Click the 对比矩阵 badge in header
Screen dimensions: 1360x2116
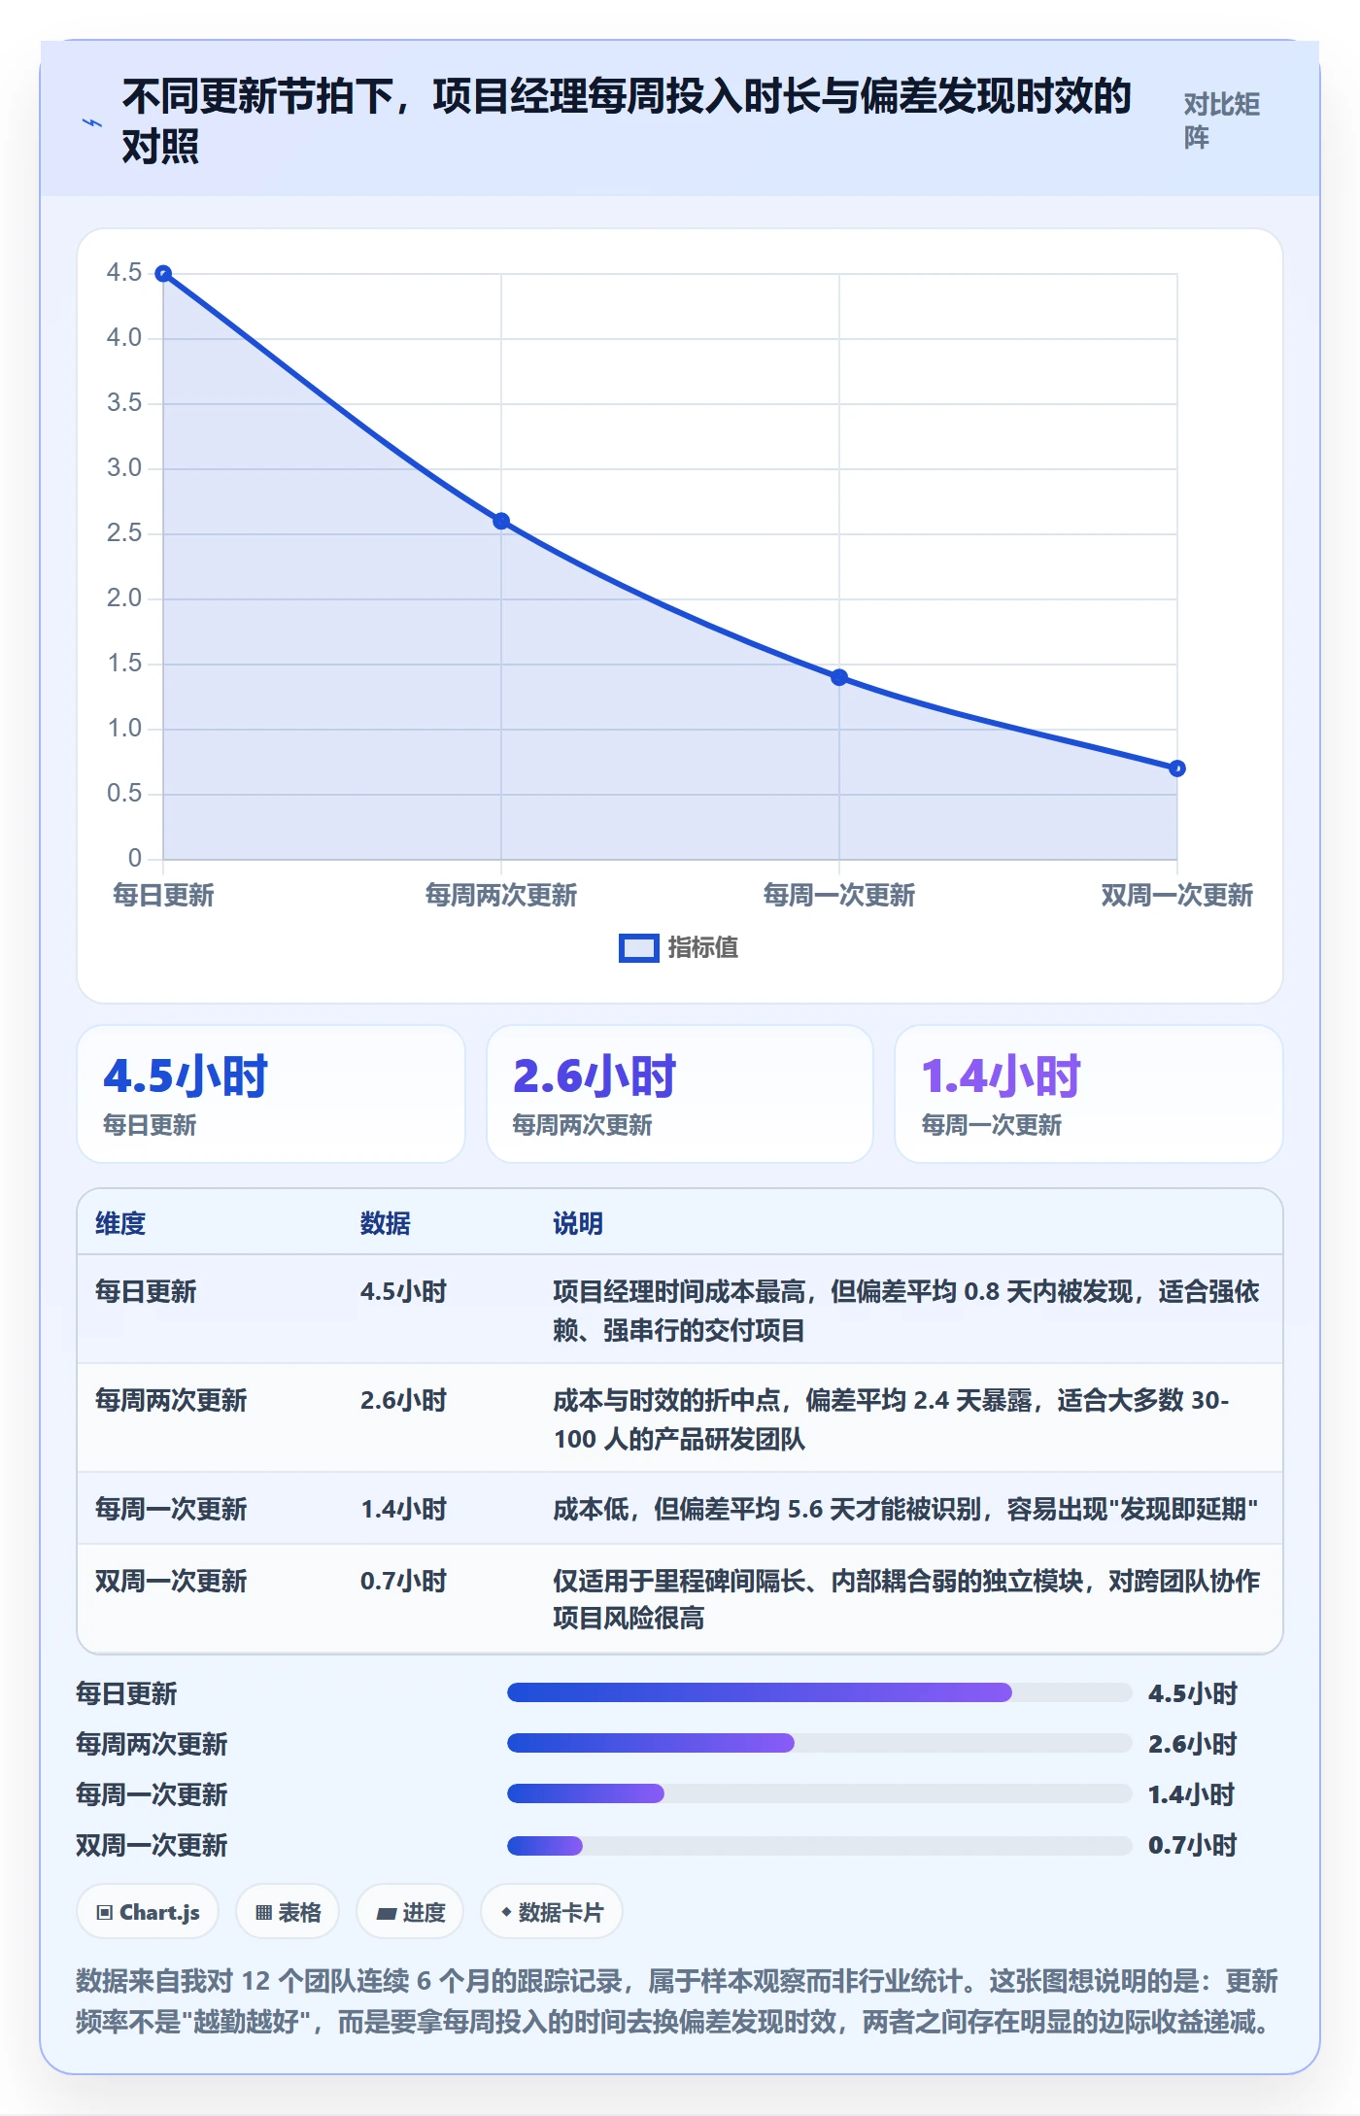[1221, 121]
